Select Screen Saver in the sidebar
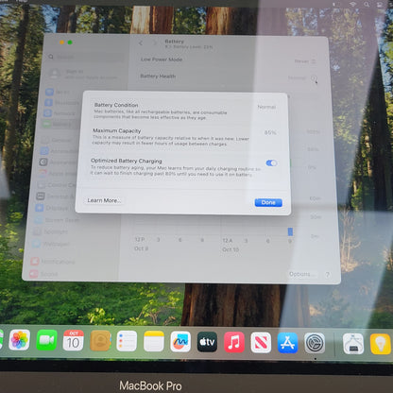This screenshot has height=393, width=393. pos(58,220)
